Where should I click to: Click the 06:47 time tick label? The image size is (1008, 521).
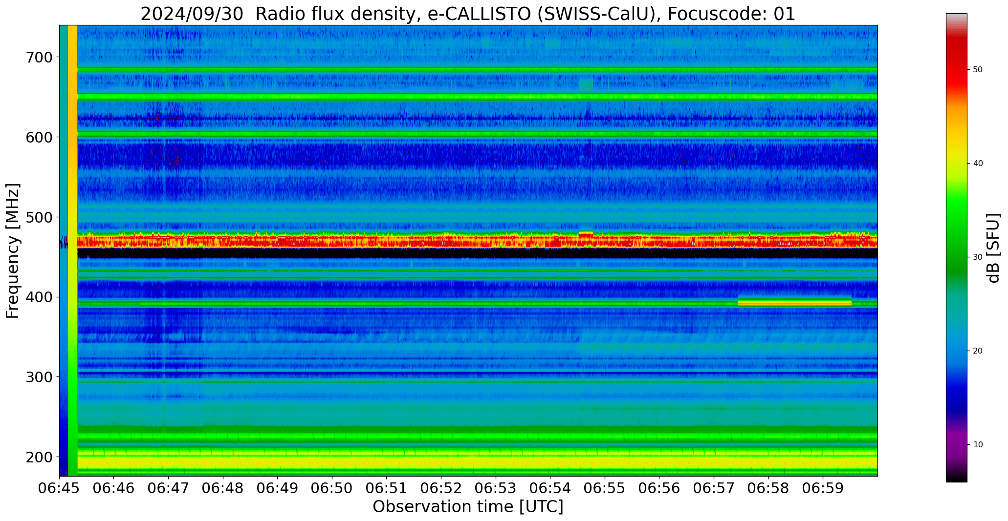tap(169, 488)
